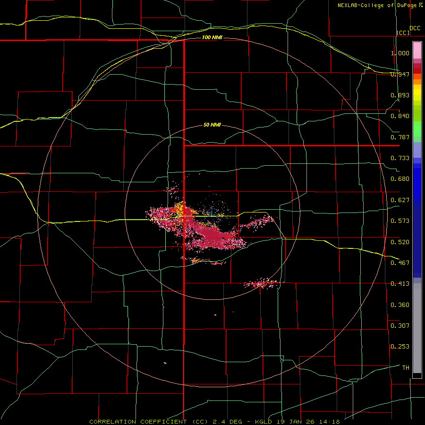This screenshot has width=425, height=425.
Task: Click the 0.627 color scale value
Action: [400, 200]
